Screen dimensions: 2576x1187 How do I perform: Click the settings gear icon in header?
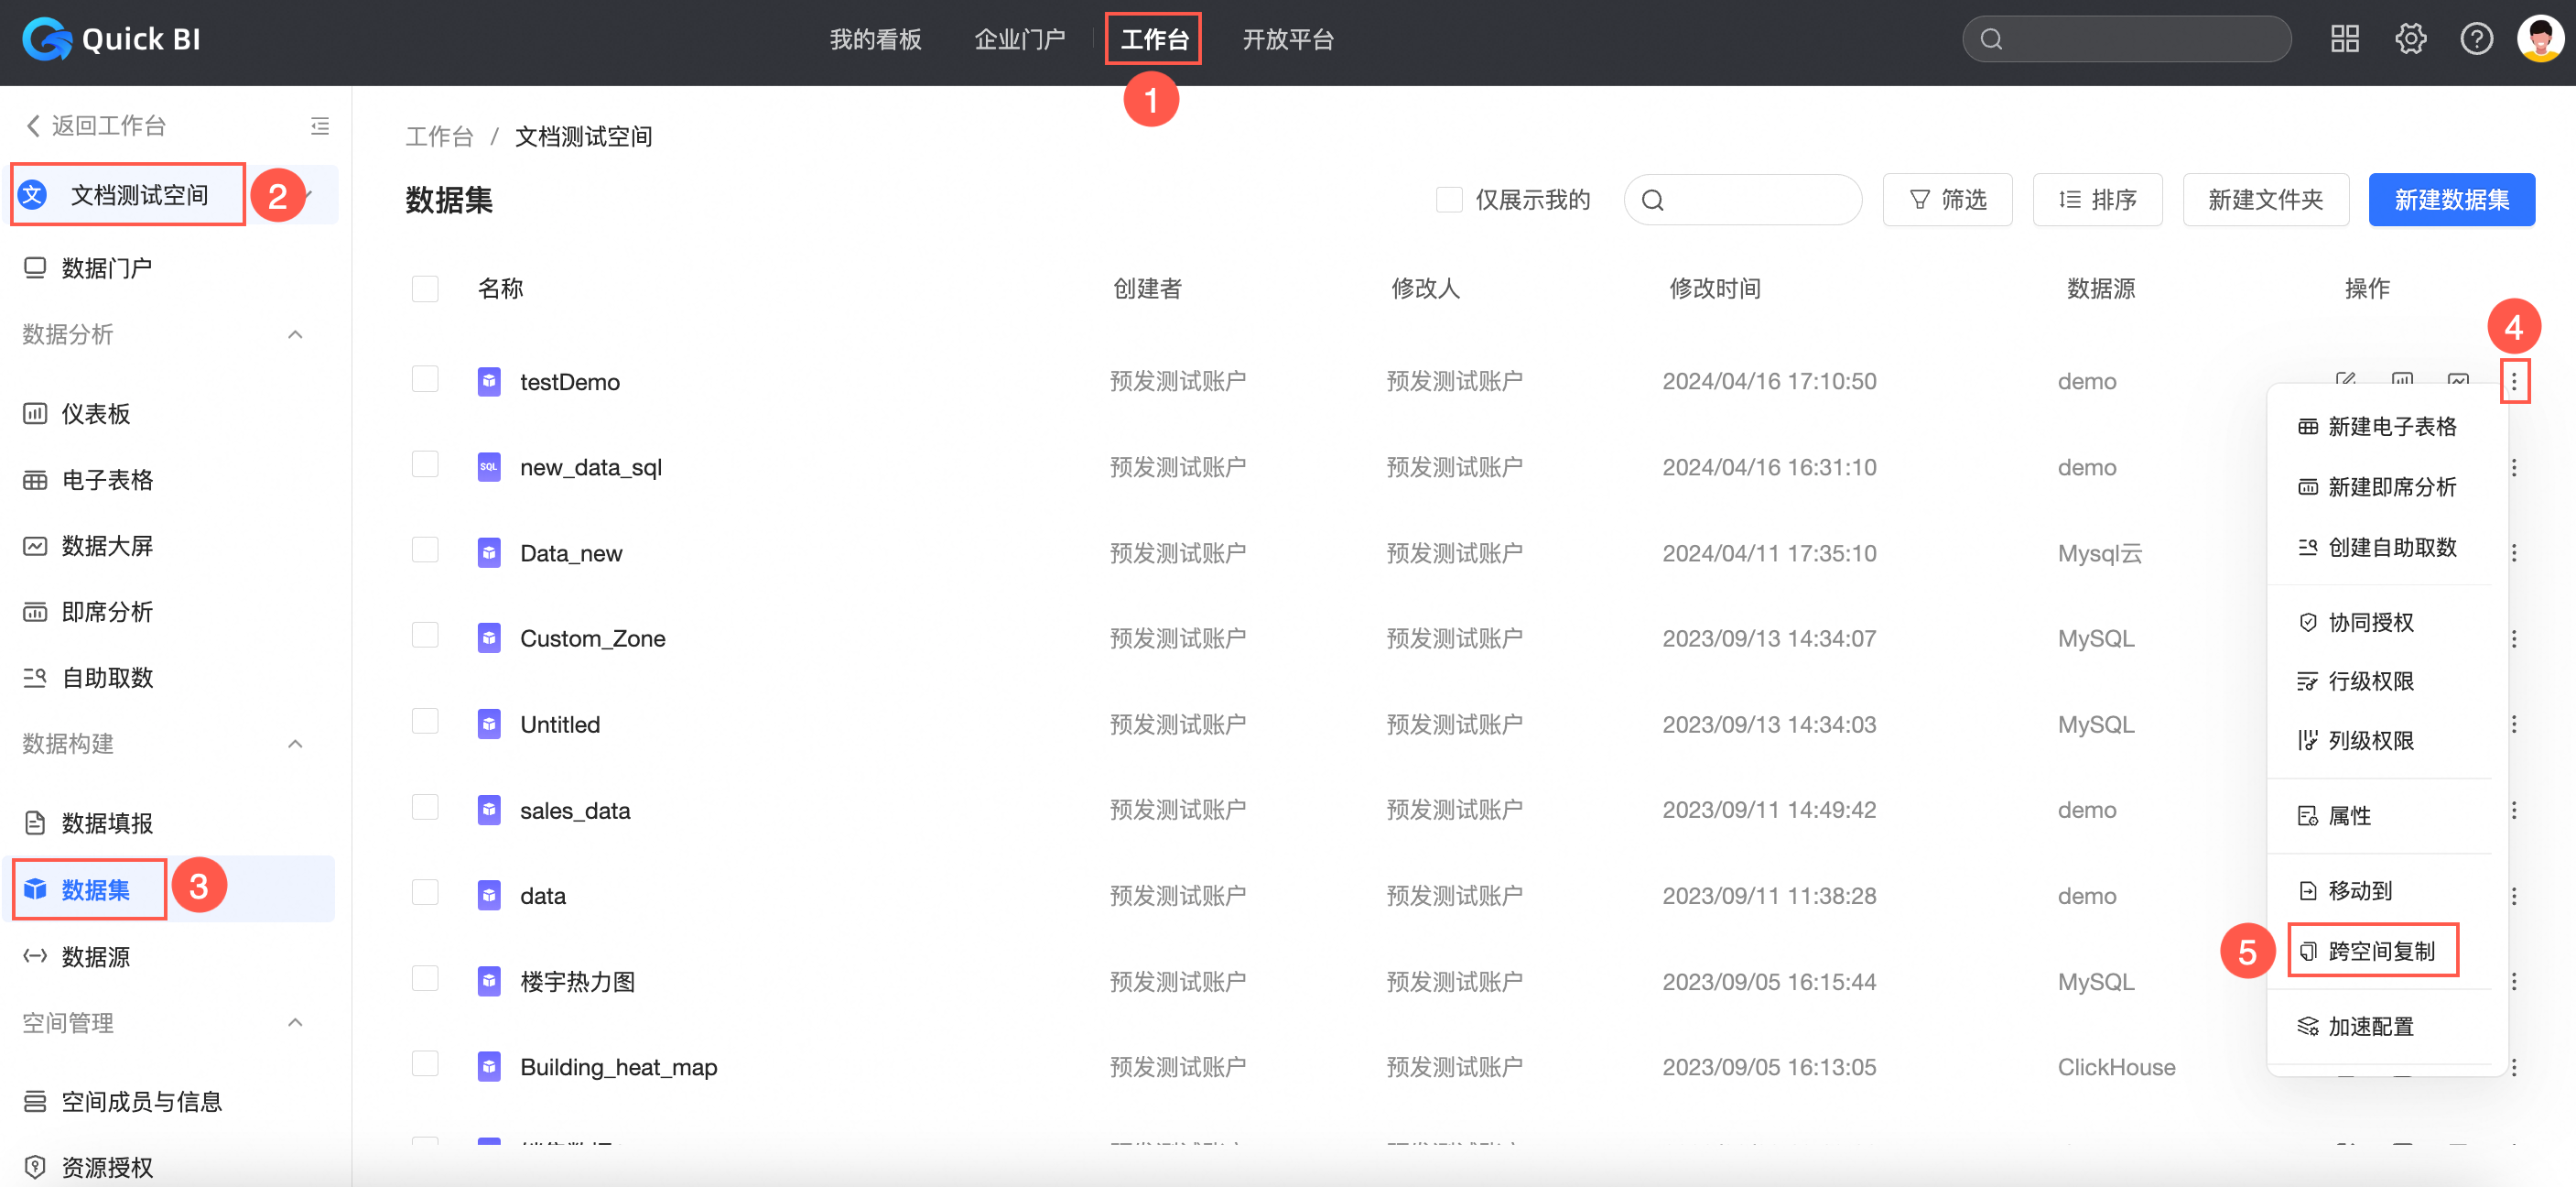(x=2409, y=39)
